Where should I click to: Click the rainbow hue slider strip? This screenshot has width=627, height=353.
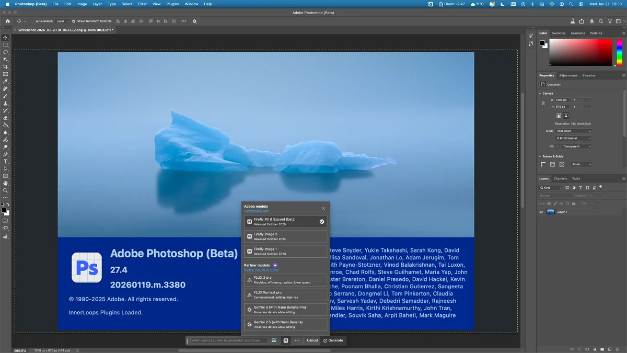point(619,52)
